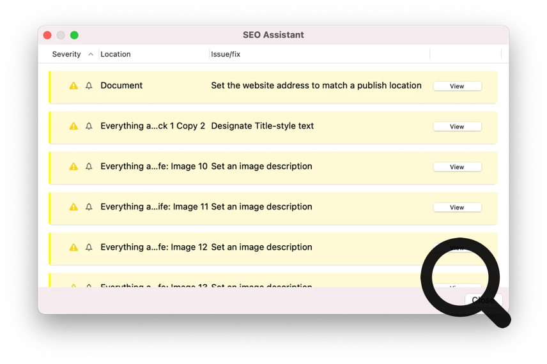Click the warning triangle in the Image 12 row
This screenshot has width=547, height=364.
coord(73,247)
